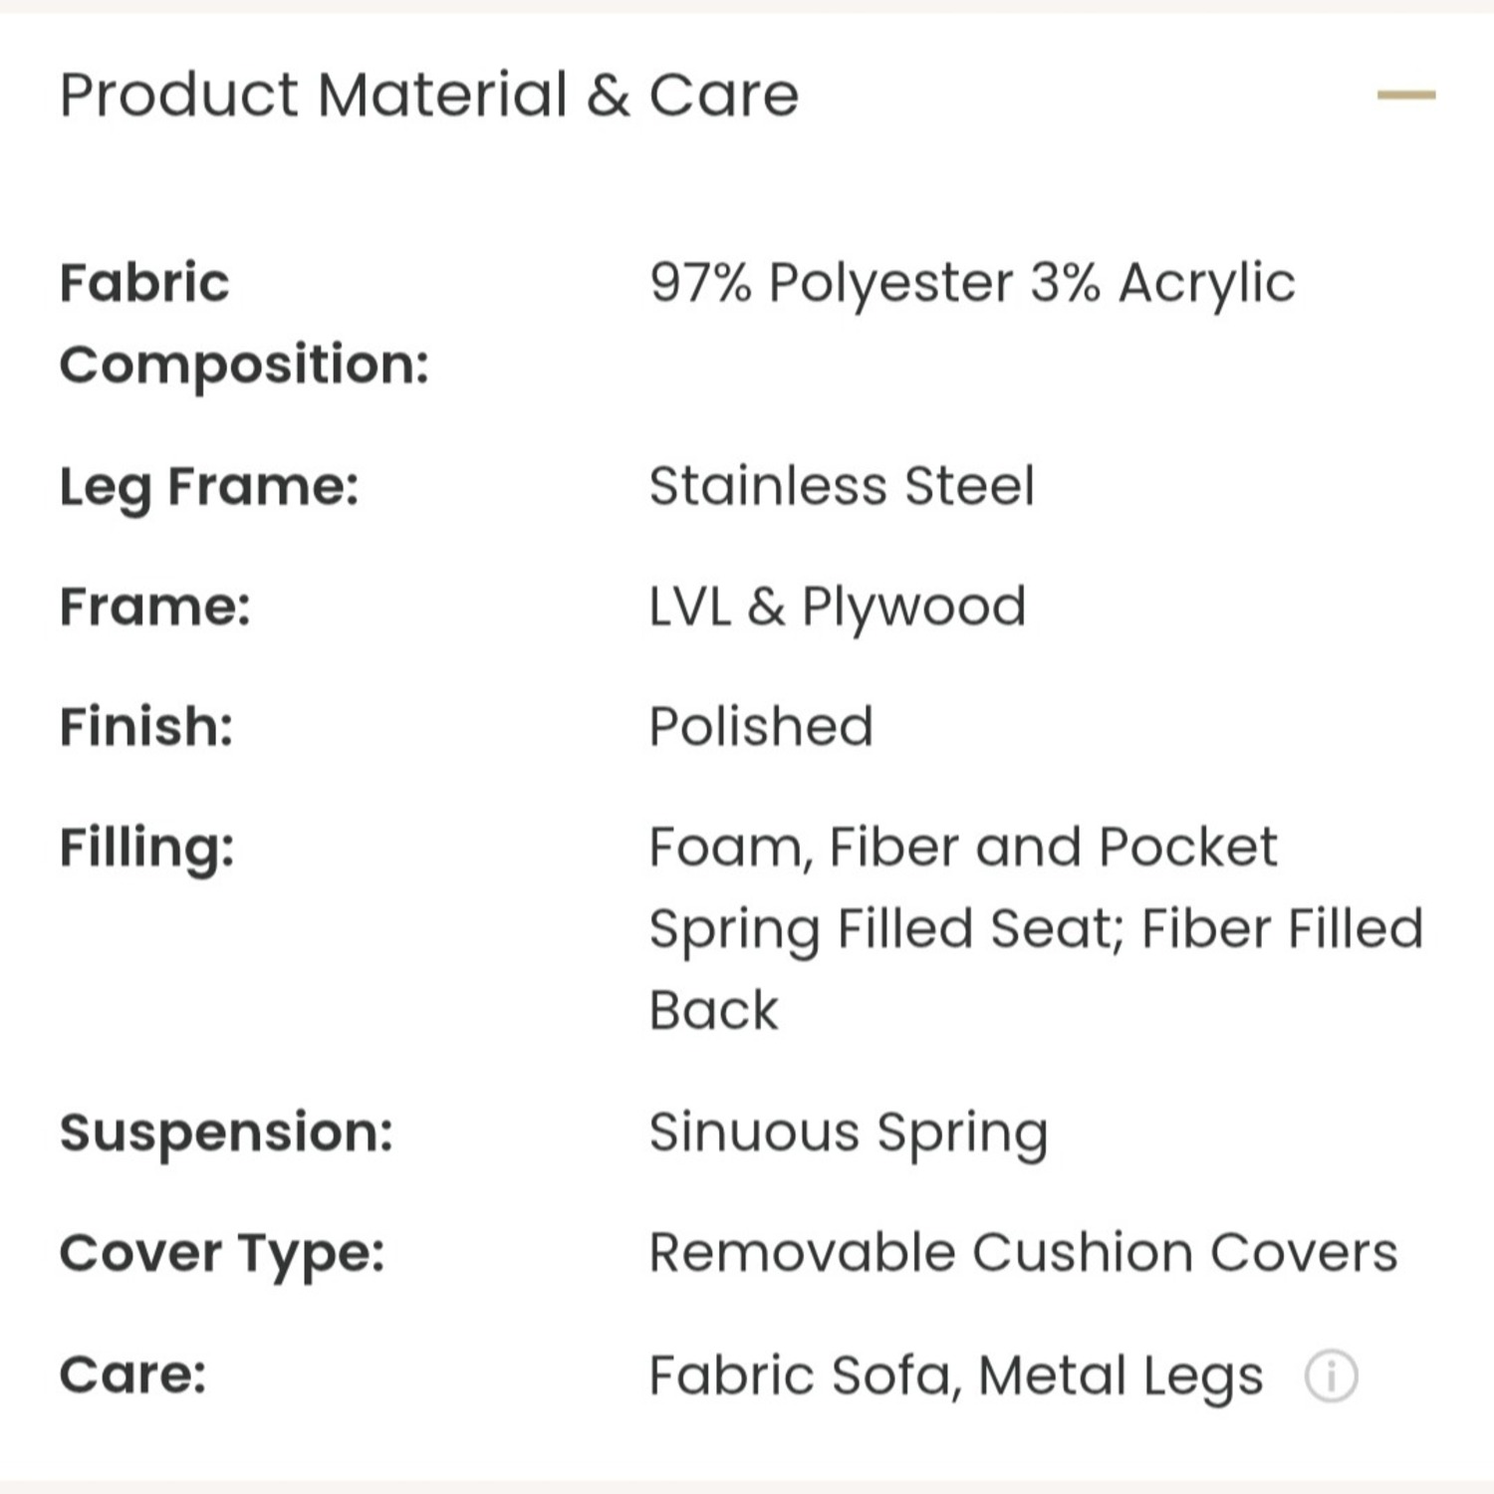Click the word Back under Filling

(713, 1010)
